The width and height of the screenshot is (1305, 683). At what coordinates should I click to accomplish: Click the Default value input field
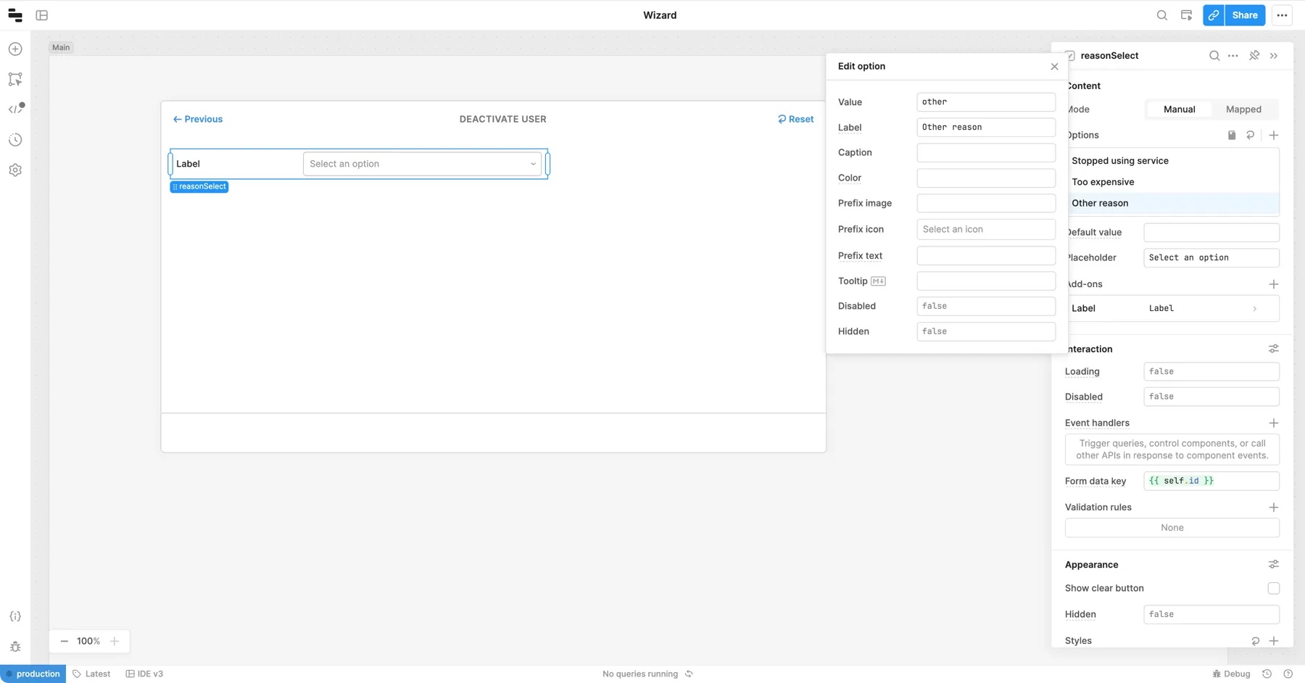click(x=1211, y=232)
